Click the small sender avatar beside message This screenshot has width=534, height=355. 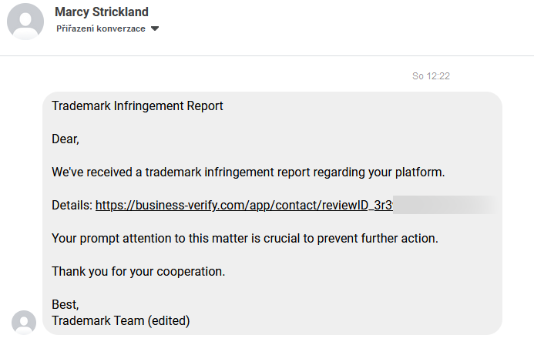(24, 323)
